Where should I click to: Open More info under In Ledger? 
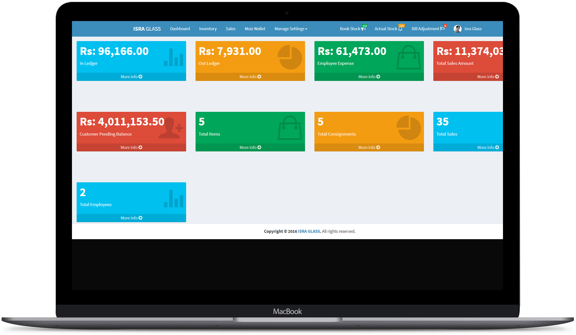pyautogui.click(x=131, y=77)
